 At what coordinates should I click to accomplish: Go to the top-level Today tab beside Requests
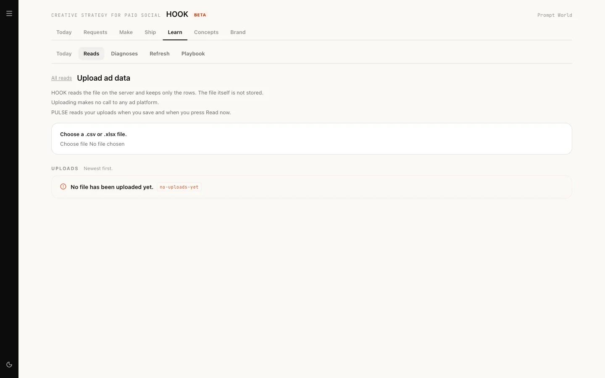pyautogui.click(x=64, y=32)
